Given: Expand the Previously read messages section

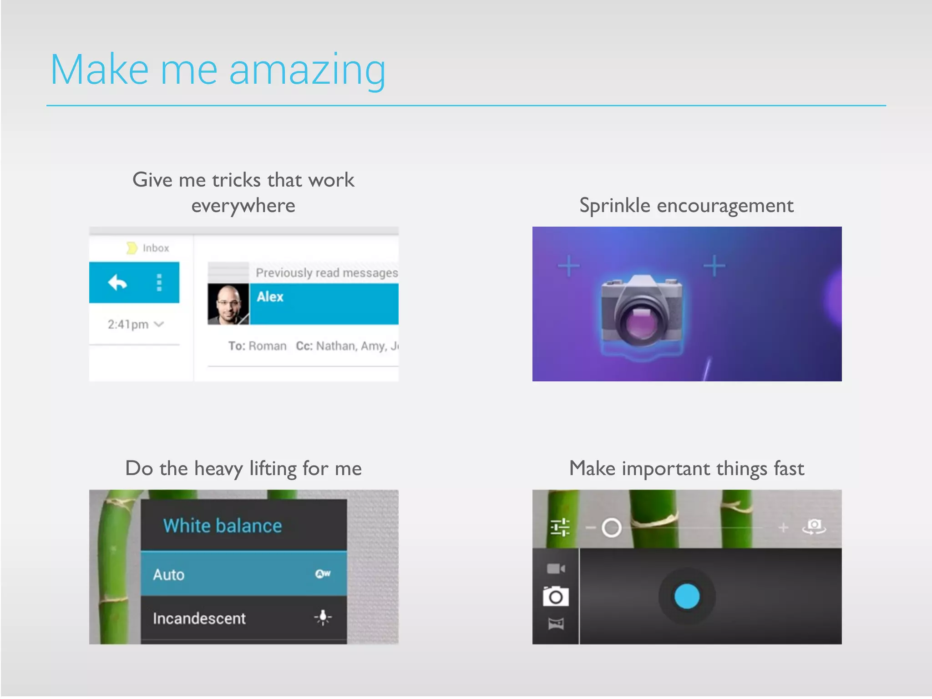Looking at the screenshot, I should tap(326, 273).
